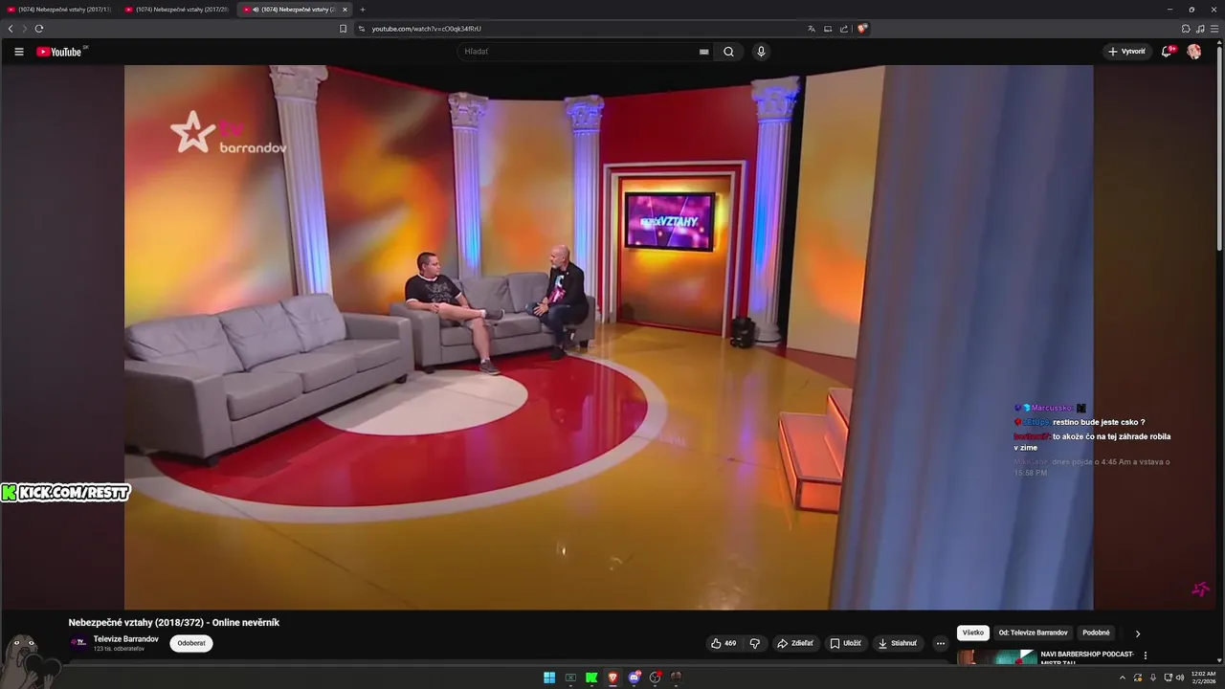The width and height of the screenshot is (1225, 689).
Task: Open the media control music note icon
Action: point(1200,29)
